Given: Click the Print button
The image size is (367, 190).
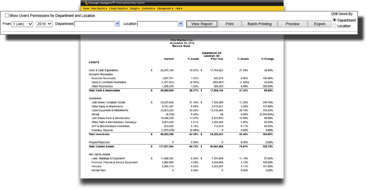Looking at the screenshot, I should point(230,24).
